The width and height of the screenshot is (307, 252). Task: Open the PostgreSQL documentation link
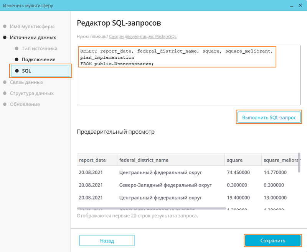pyautogui.click(x=143, y=36)
